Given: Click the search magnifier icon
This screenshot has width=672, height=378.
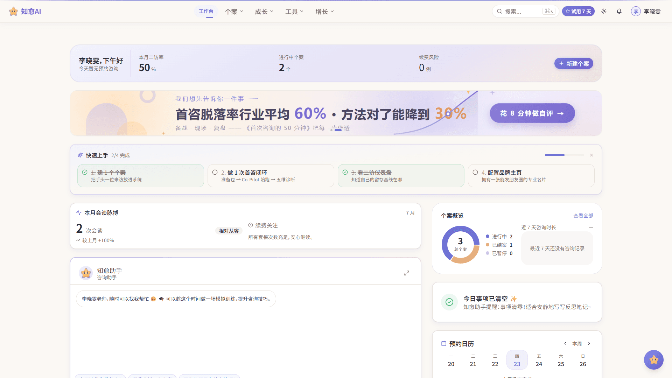Looking at the screenshot, I should (x=499, y=11).
